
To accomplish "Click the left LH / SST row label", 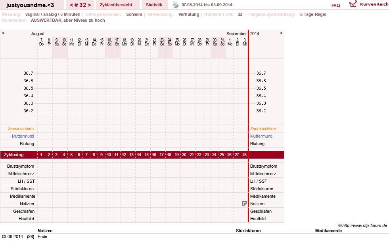I will [26, 181].
